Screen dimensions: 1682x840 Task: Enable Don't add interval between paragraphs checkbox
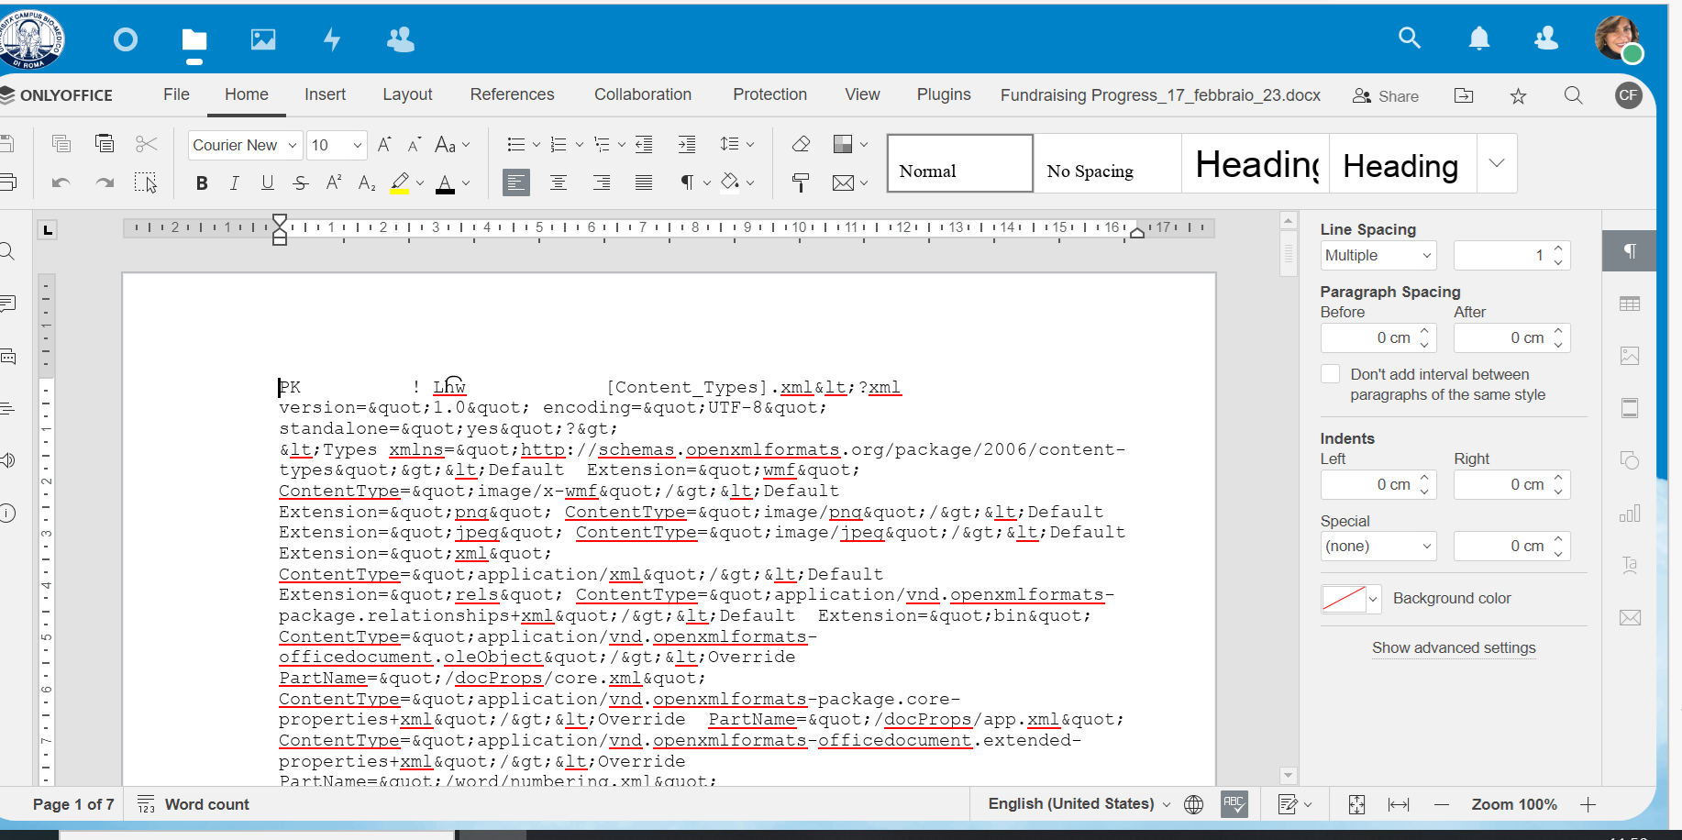point(1330,374)
